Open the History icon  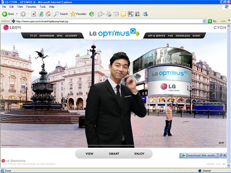click(x=92, y=14)
